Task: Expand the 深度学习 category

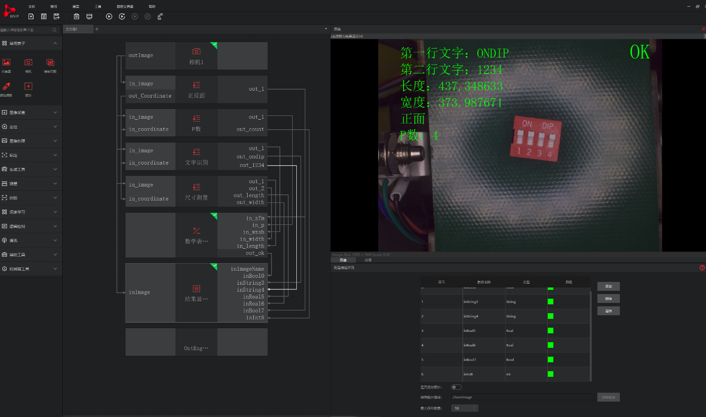Action: point(31,212)
